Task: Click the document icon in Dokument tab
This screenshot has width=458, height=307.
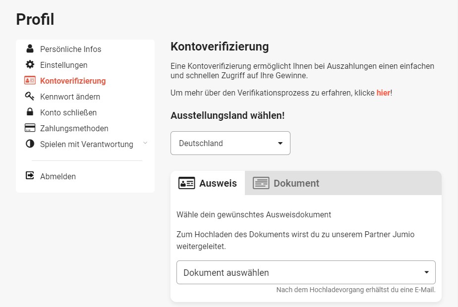Action: click(261, 183)
